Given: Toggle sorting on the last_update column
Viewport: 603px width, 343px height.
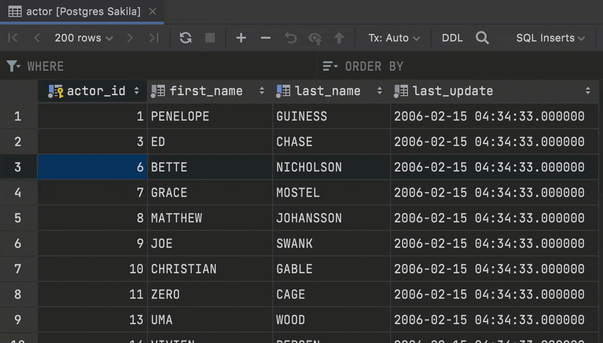Looking at the screenshot, I should coord(587,91).
